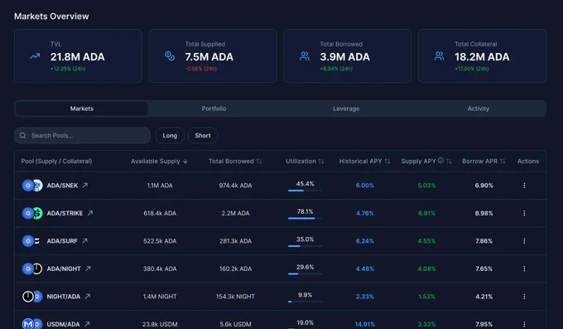The width and height of the screenshot is (563, 329).
Task: Click the 21.8M ADA TVL value
Action: pyautogui.click(x=78, y=57)
